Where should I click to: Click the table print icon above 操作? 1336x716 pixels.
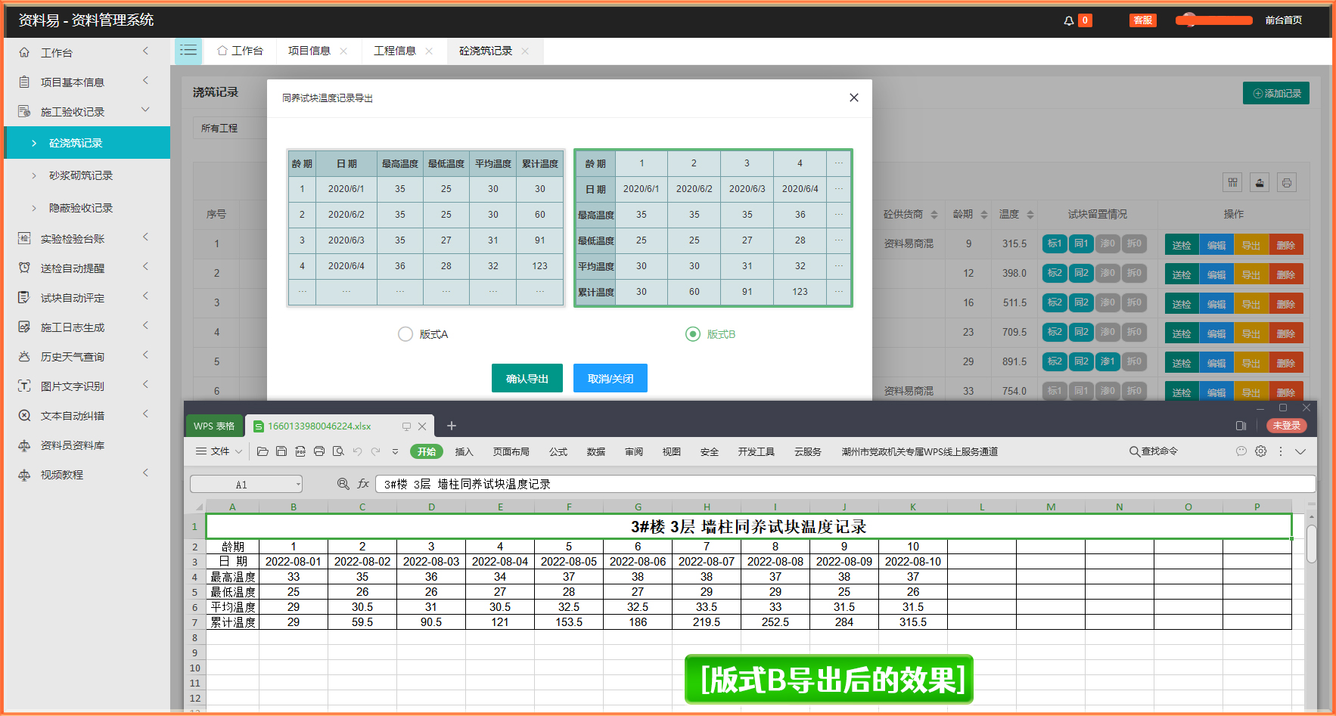(1287, 182)
